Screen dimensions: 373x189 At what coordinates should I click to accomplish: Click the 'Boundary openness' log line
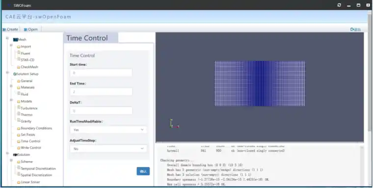[218, 180]
